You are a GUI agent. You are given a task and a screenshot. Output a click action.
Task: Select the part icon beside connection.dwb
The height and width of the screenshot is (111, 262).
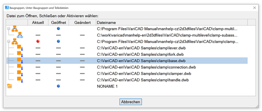coord(20,67)
